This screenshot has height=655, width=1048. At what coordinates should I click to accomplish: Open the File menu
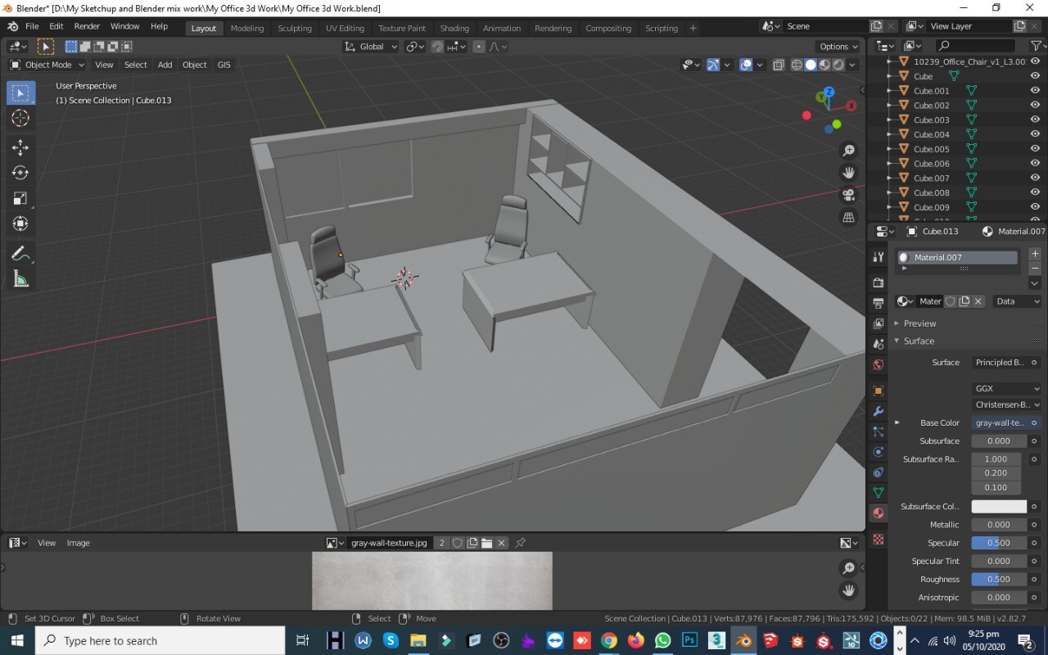tap(32, 26)
